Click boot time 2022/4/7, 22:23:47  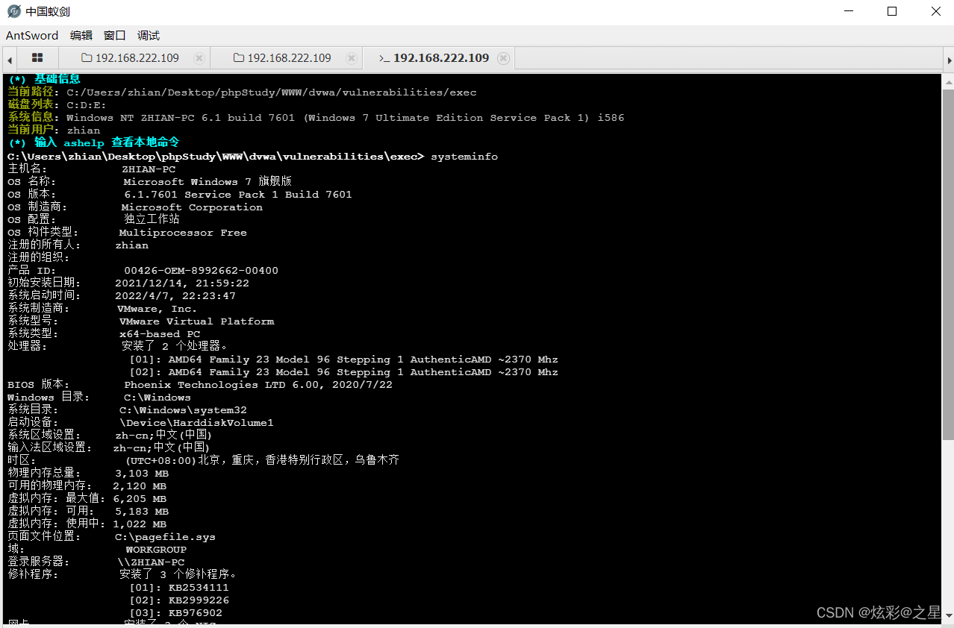pyautogui.click(x=175, y=296)
